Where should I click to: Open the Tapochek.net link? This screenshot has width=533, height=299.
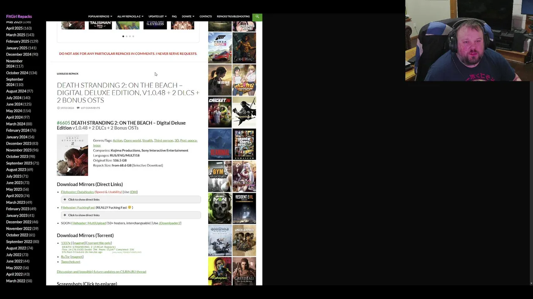[70, 262]
